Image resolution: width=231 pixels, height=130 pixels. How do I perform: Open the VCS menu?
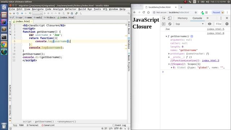105,9
